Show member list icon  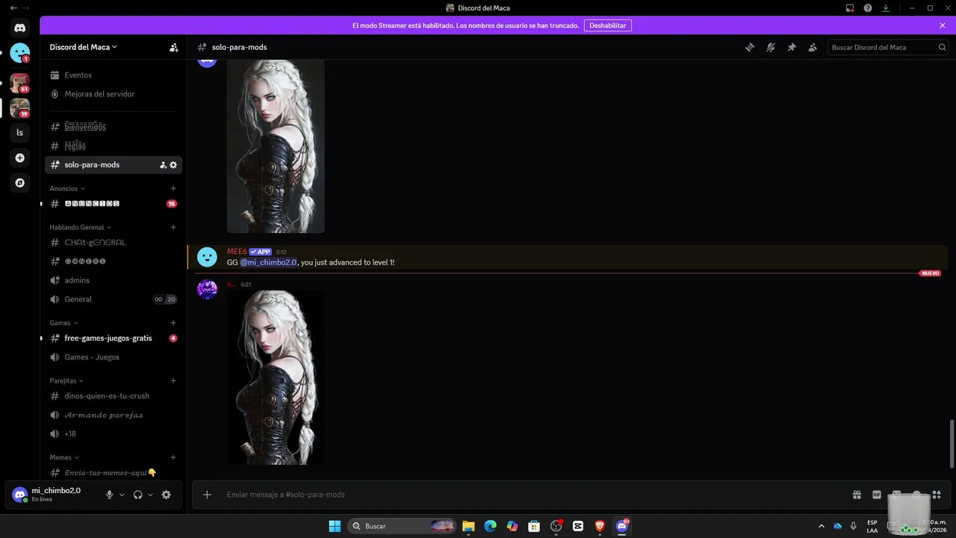[813, 47]
